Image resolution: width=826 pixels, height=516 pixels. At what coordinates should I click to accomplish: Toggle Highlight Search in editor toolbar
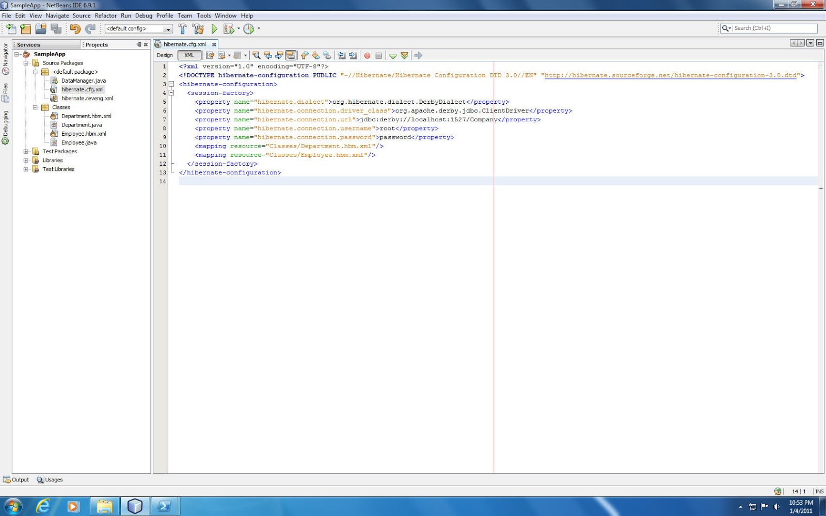[291, 55]
